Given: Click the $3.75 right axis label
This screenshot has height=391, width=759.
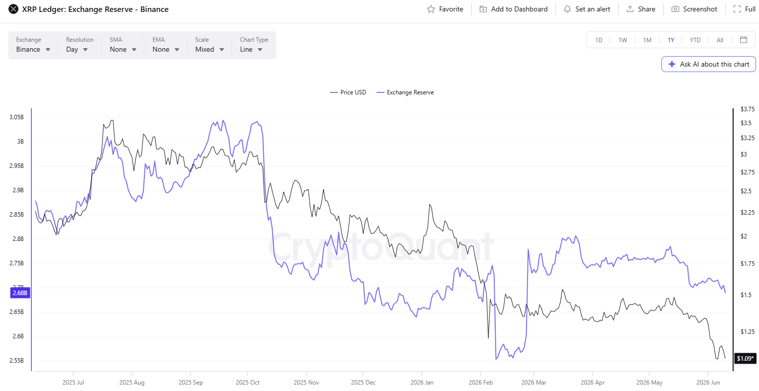Looking at the screenshot, I should pos(748,109).
